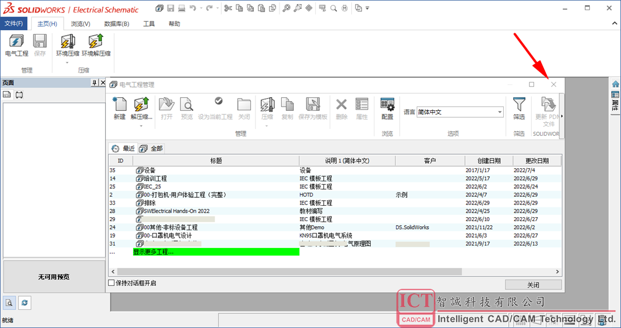Screen dimensions: 621x328
Task: Click the 压缩 project icon
Action: (x=268, y=105)
